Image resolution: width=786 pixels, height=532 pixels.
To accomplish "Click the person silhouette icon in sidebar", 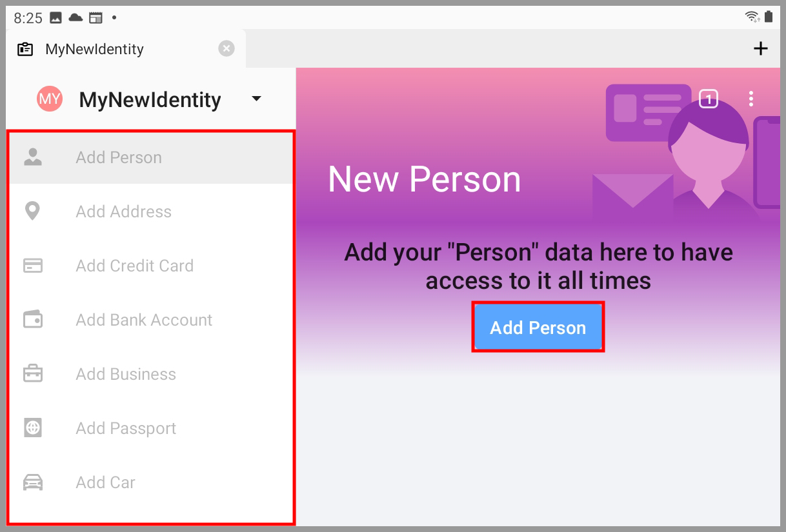I will [33, 157].
